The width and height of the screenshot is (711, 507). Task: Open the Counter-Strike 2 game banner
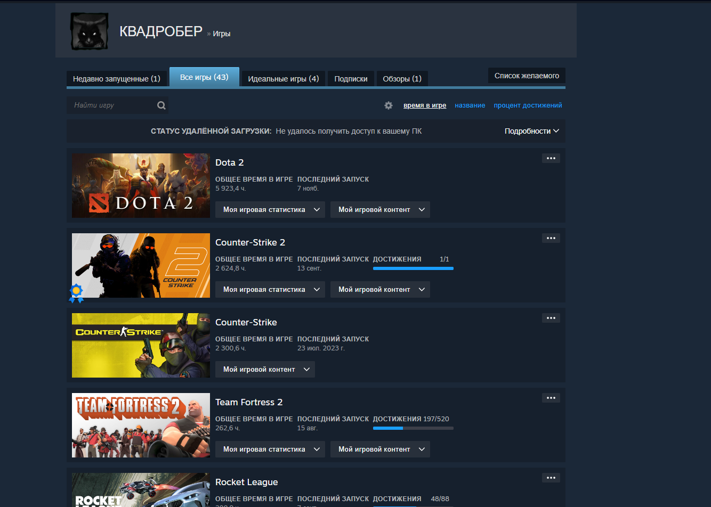[x=141, y=265]
